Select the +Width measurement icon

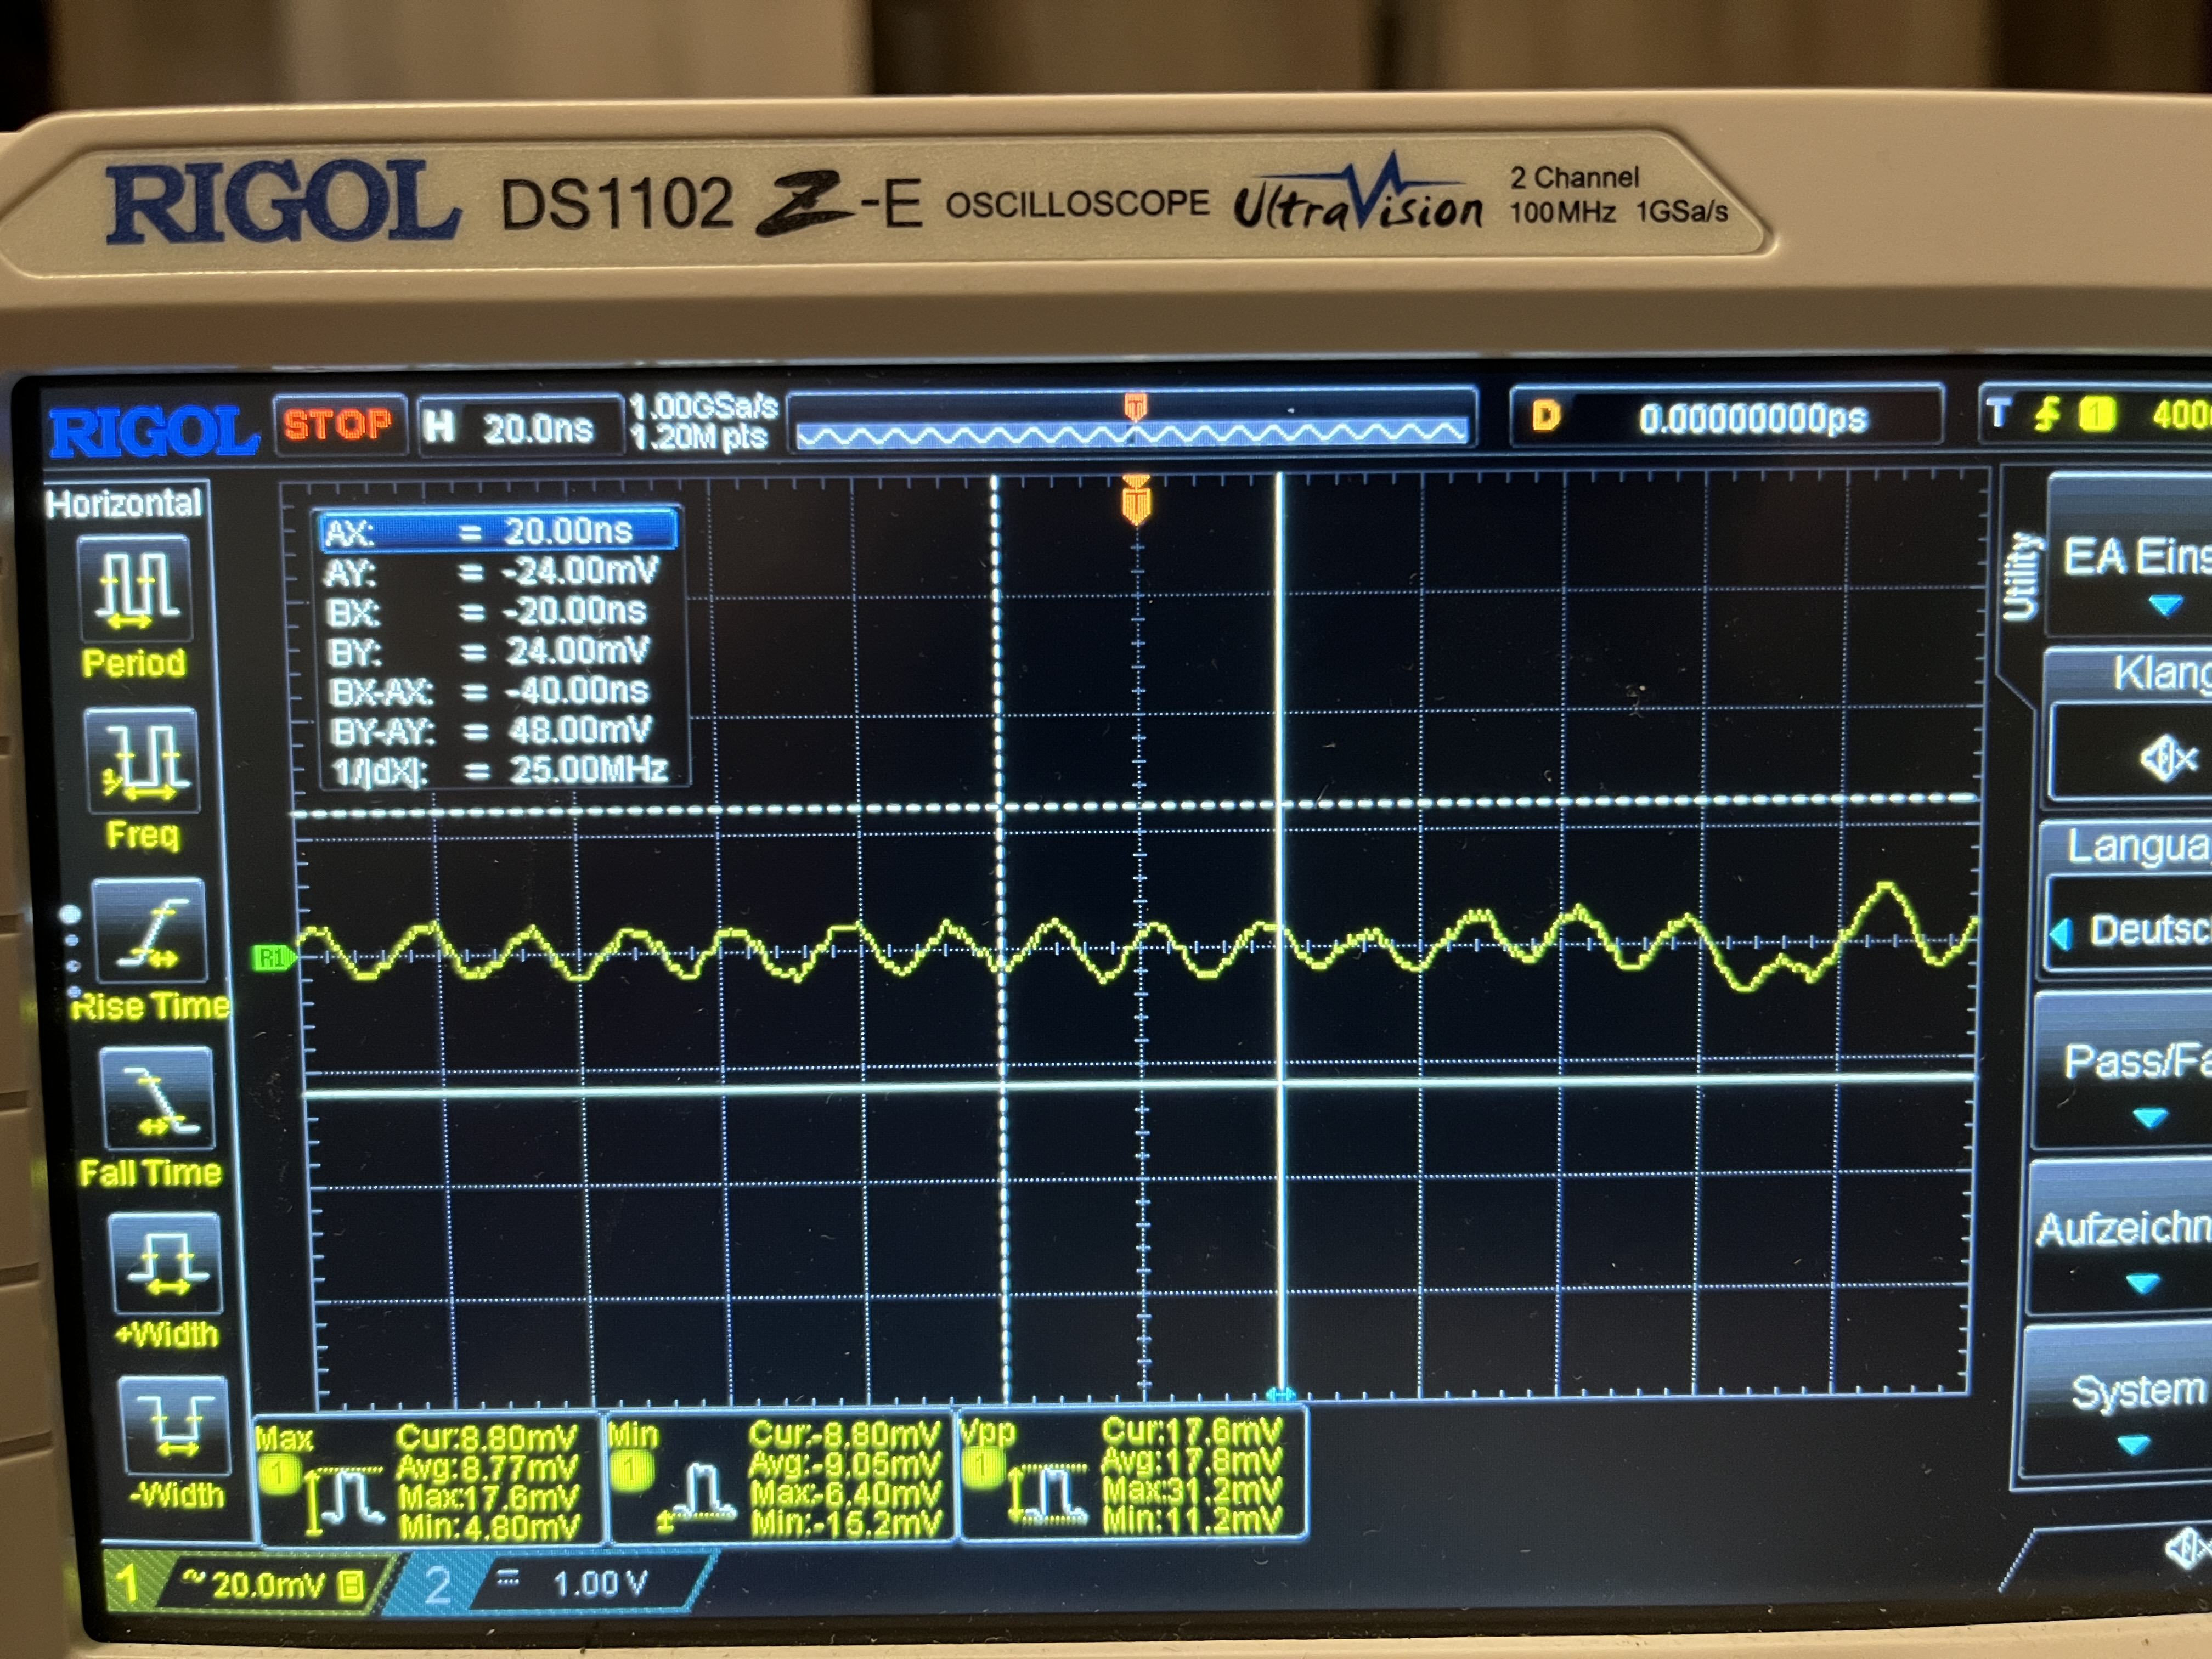tap(166, 1264)
